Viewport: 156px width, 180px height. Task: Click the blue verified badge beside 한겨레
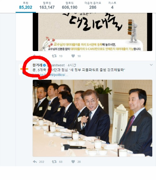[x=44, y=65]
